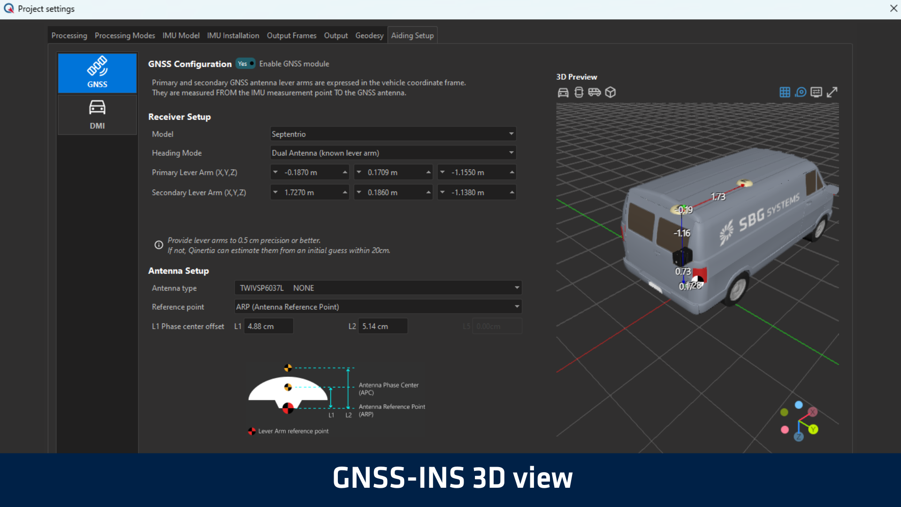Open 3D preview display settings icon
Image resolution: width=901 pixels, height=507 pixels.
817,92
